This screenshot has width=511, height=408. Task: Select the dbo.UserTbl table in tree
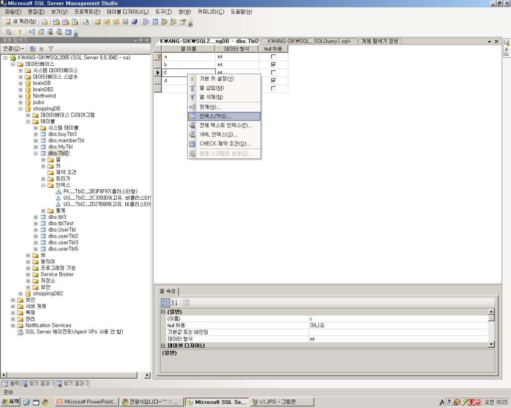click(62, 230)
